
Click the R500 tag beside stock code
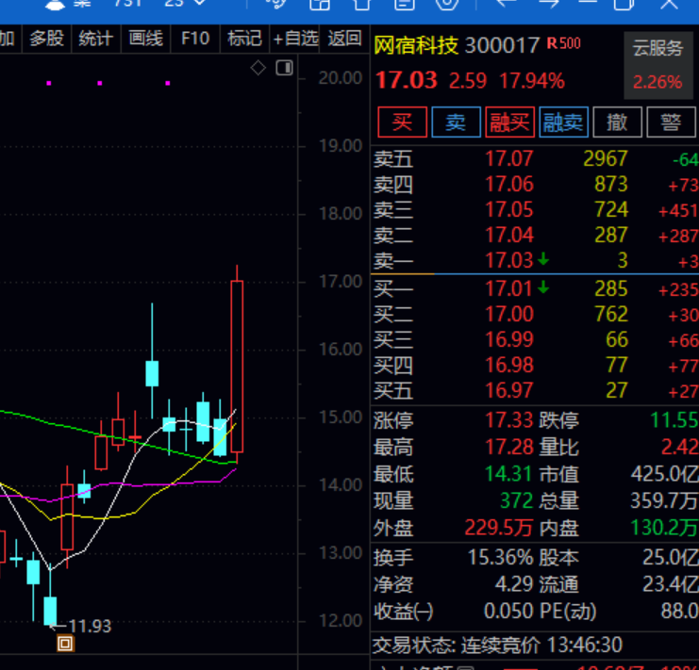(x=564, y=43)
